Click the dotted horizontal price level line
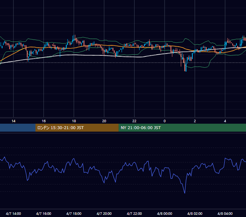The image size is (246, 217). [x=123, y=63]
